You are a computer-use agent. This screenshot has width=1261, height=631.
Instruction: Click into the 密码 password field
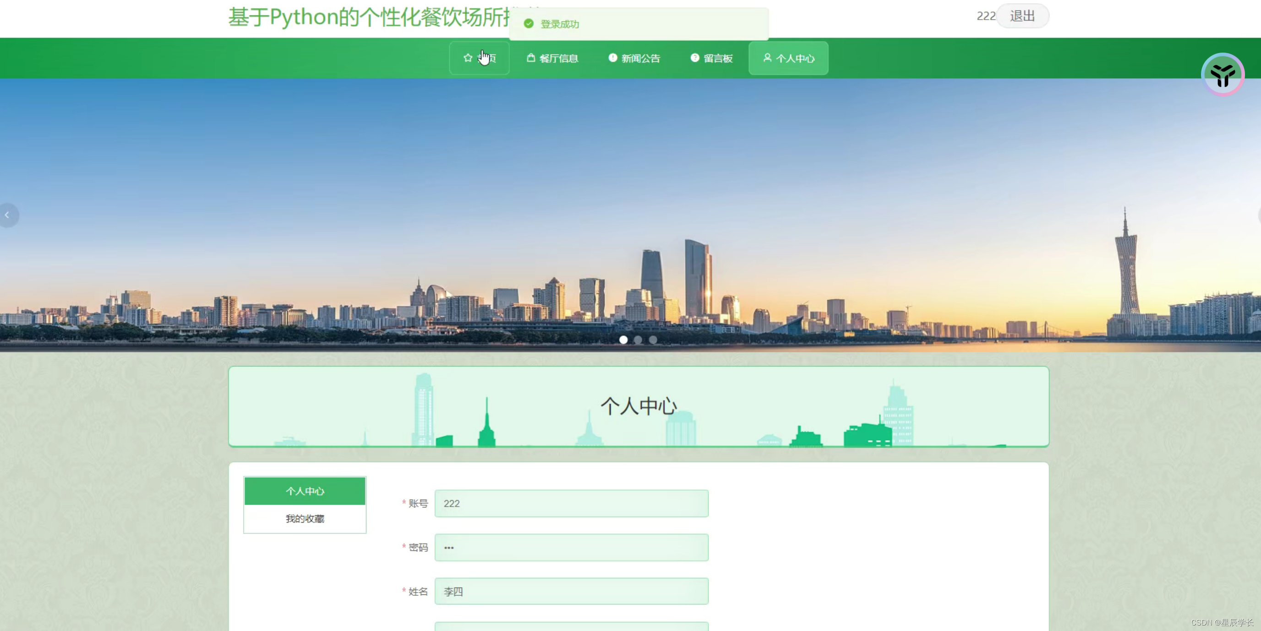pyautogui.click(x=571, y=547)
